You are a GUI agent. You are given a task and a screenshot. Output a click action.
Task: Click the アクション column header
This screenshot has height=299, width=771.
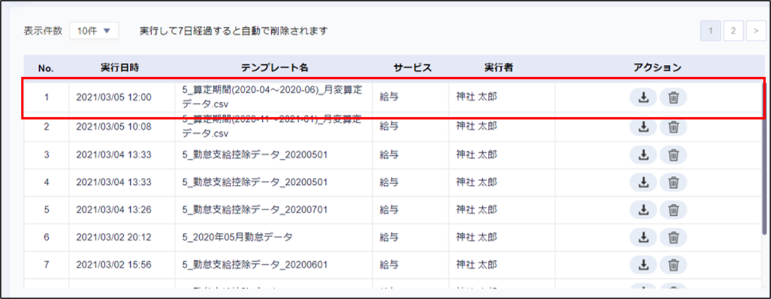tap(657, 67)
